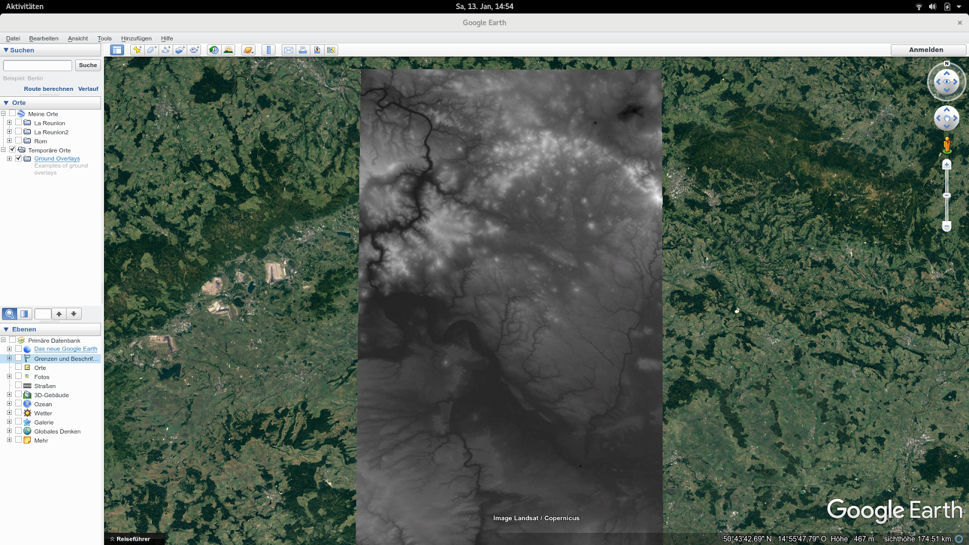Open the Ansicht menu

(x=78, y=38)
